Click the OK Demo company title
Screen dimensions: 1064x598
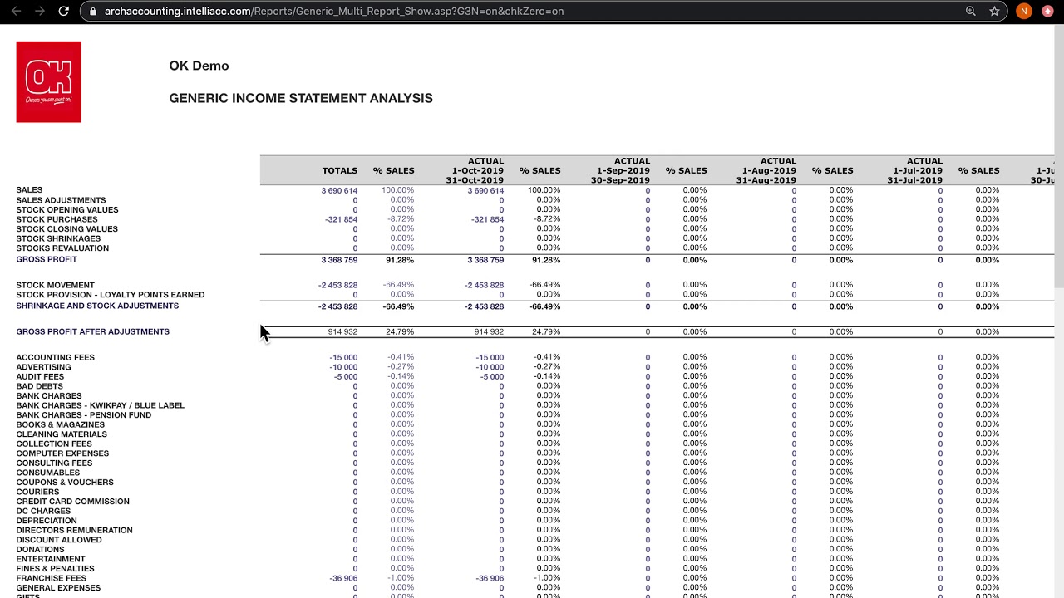coord(199,66)
